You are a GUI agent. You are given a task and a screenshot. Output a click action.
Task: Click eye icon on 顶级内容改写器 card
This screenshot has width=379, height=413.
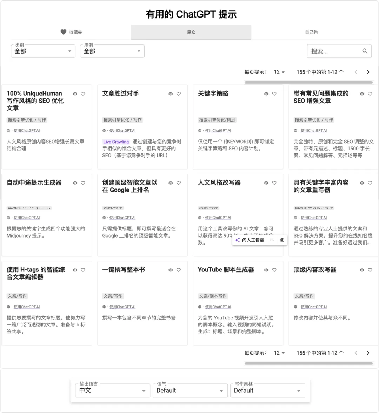tap(362, 270)
